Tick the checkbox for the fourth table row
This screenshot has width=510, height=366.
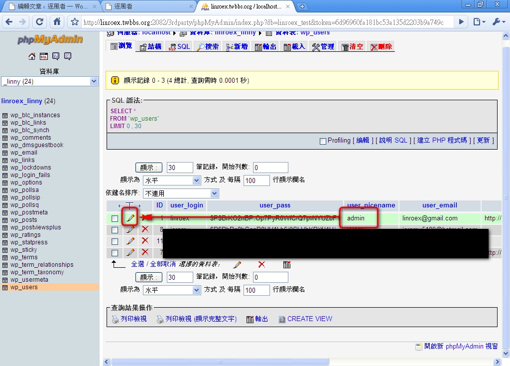point(115,253)
